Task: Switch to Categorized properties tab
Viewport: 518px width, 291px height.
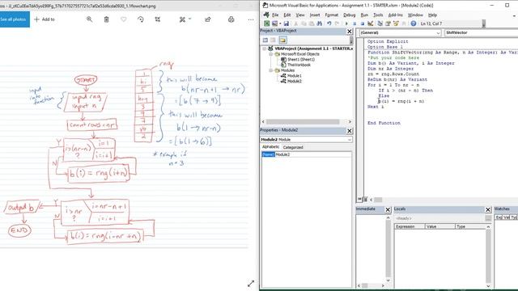Action: [x=293, y=147]
